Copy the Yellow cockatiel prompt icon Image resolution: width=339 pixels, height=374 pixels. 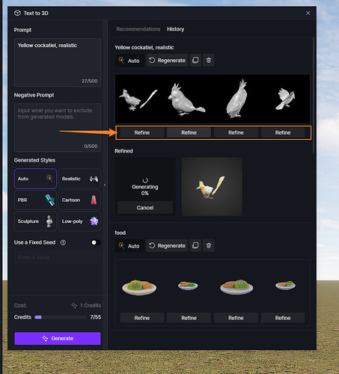pos(195,61)
